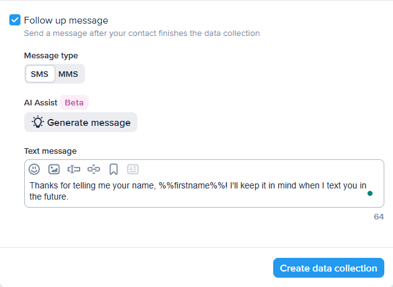This screenshot has width=393, height=287.
Task: Select SMS message type
Action: click(x=40, y=74)
